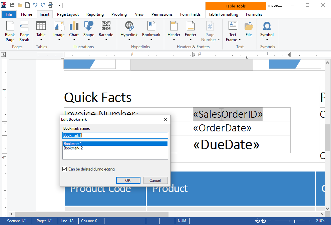Click the Undo arrow icon
This screenshot has height=225, width=331.
(x=35, y=5)
